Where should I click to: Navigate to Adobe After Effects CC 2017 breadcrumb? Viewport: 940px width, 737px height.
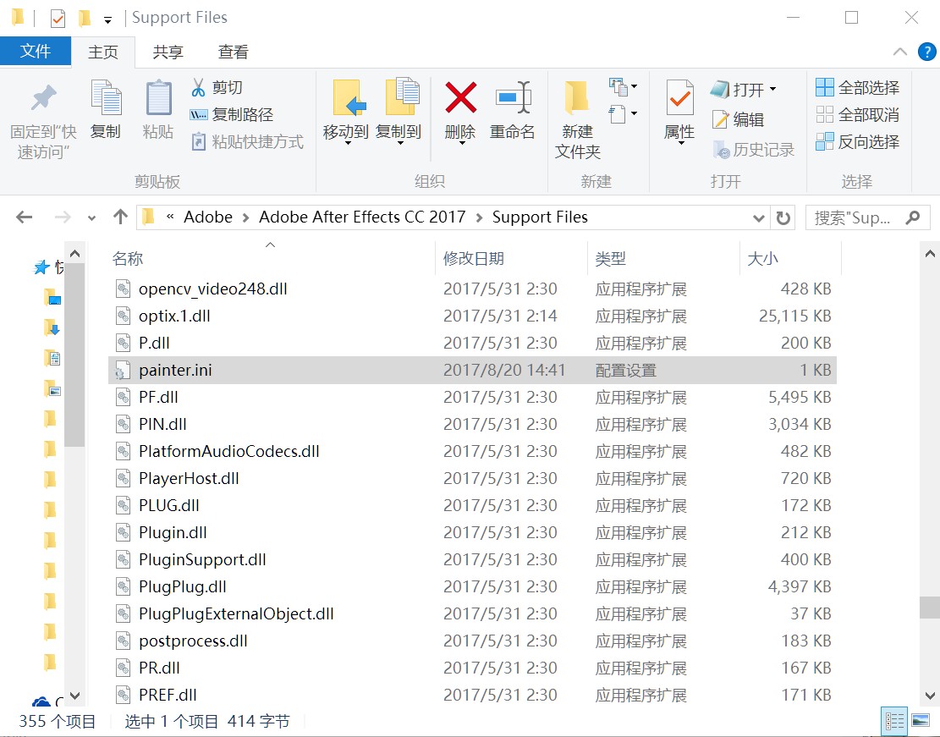click(x=362, y=217)
